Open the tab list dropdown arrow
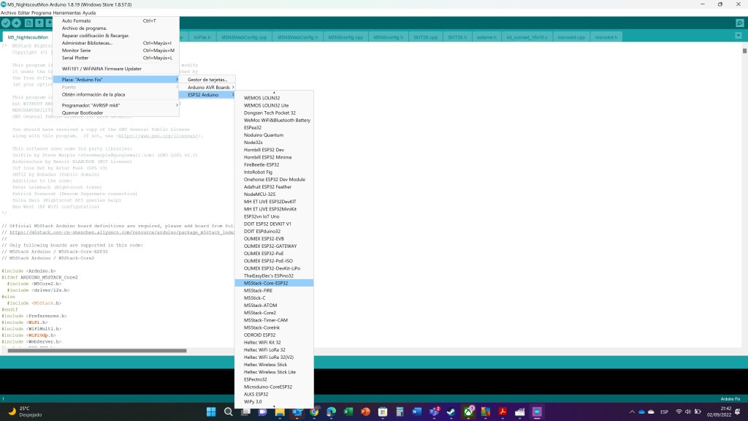 739,37
